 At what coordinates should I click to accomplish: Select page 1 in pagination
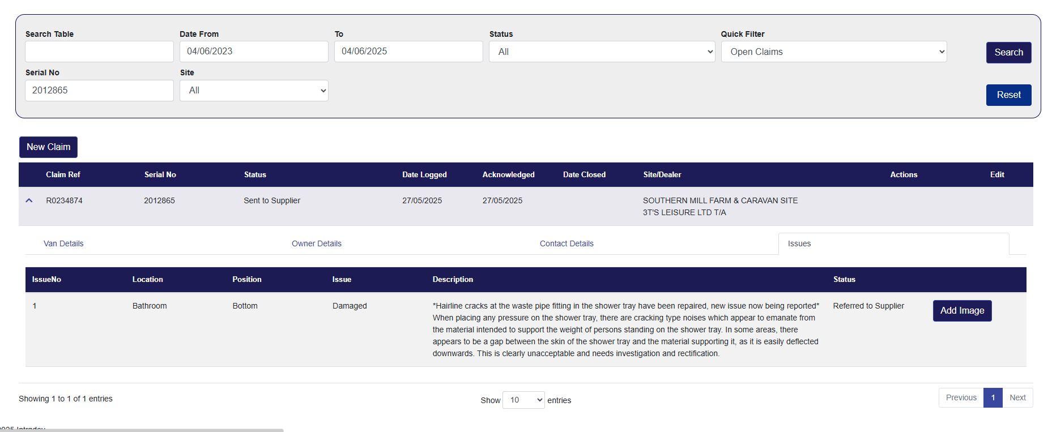pos(993,397)
